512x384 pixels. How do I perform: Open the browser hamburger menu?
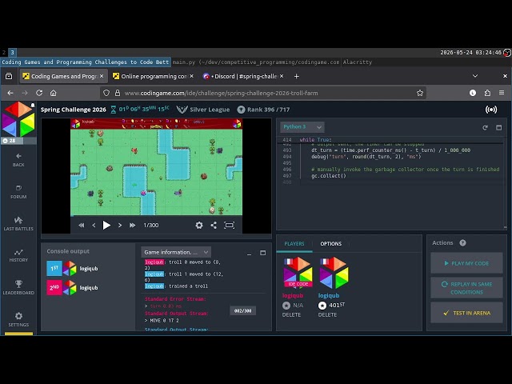click(x=502, y=93)
